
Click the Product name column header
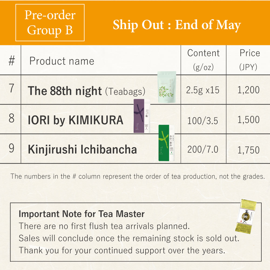(62, 61)
